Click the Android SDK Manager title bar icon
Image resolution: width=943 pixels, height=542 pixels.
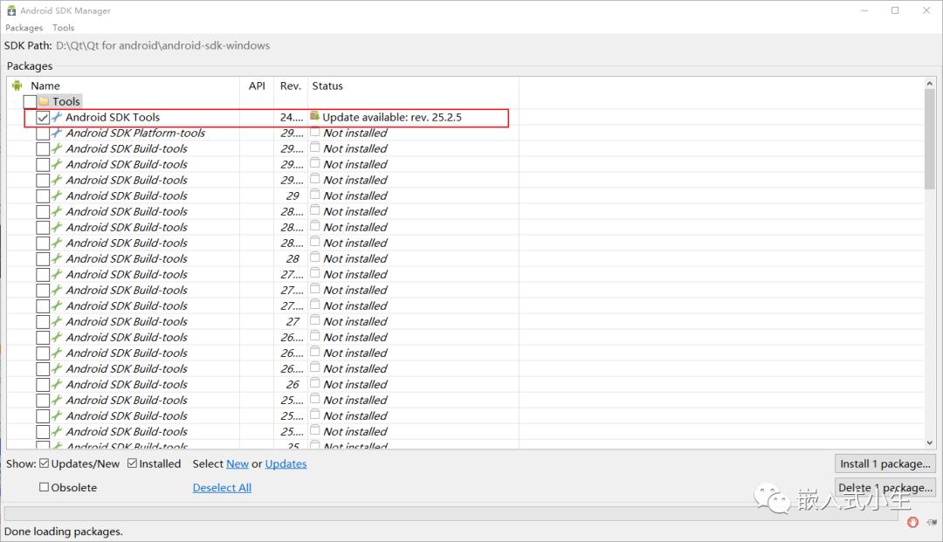coord(10,10)
